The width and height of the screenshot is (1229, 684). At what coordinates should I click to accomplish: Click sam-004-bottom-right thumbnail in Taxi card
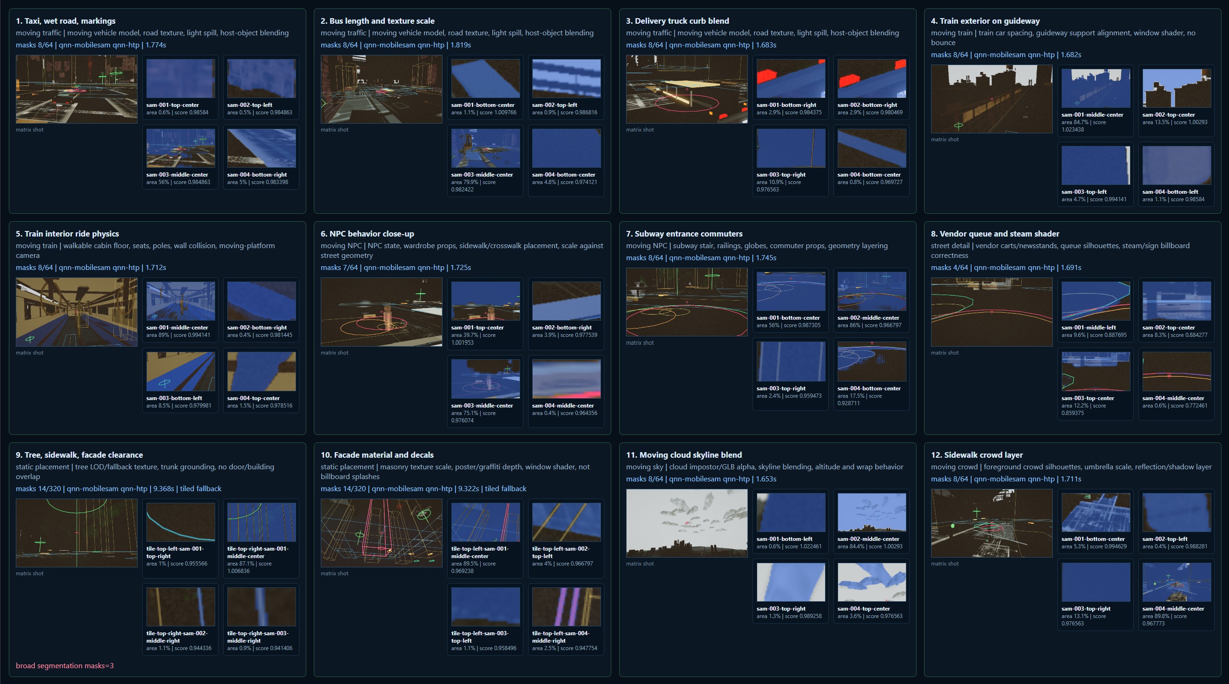pos(261,148)
